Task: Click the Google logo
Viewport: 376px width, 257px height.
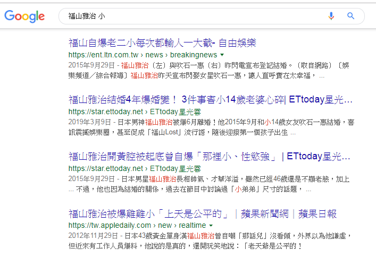Action: [24, 16]
